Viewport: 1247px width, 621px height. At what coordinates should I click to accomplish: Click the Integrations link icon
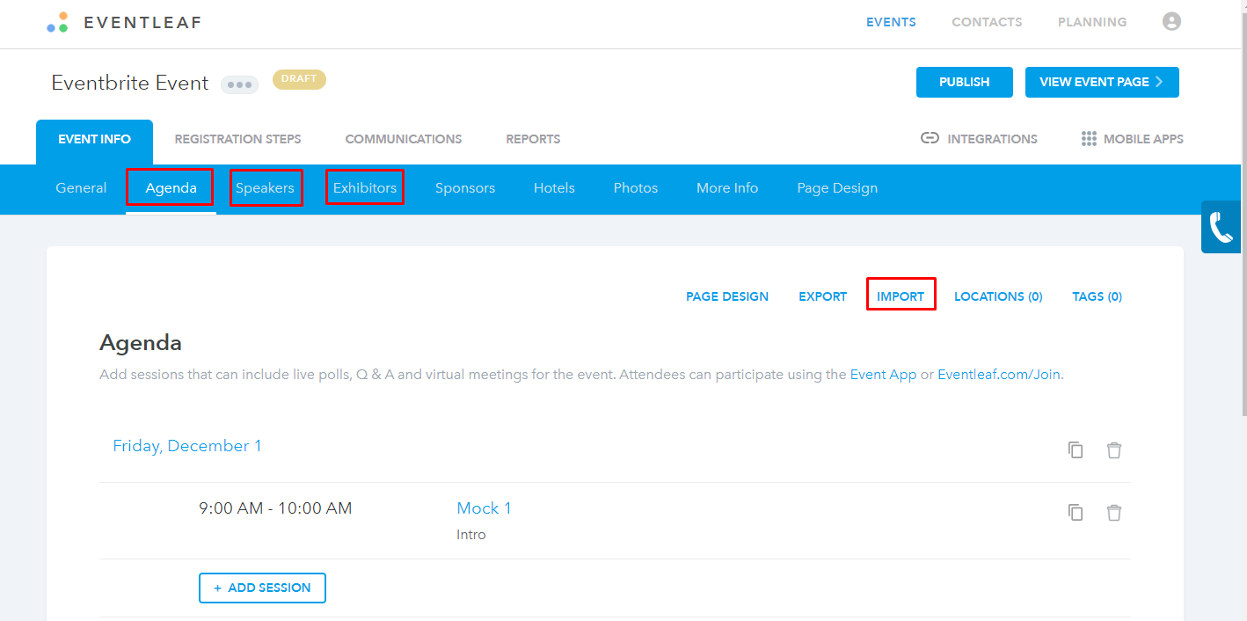click(x=930, y=138)
